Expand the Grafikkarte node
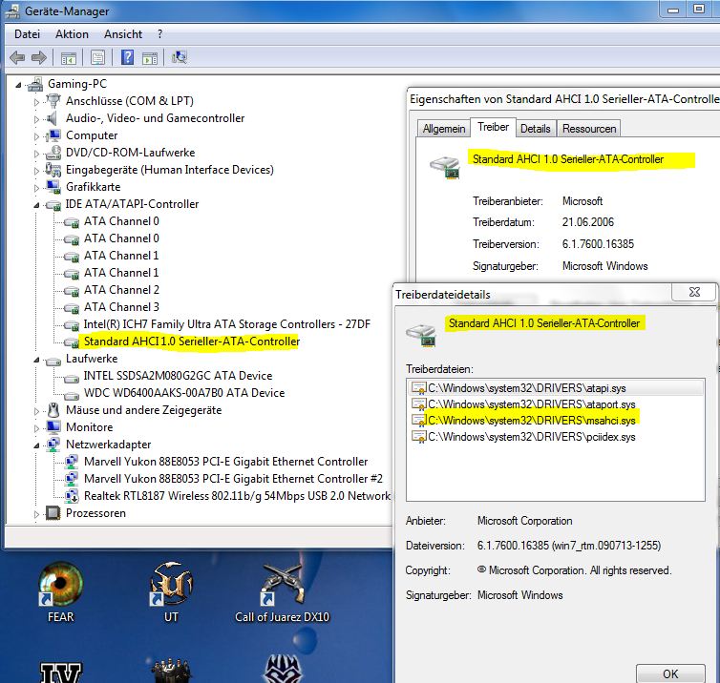 (x=36, y=188)
